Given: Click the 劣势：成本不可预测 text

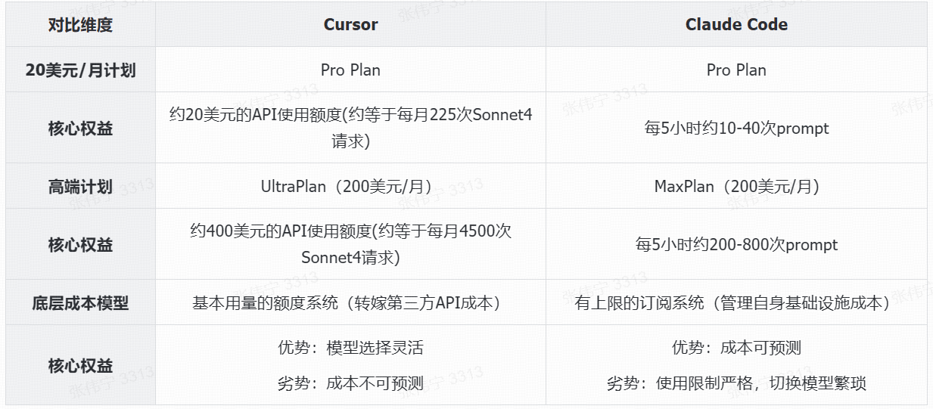Looking at the screenshot, I should (x=350, y=383).
